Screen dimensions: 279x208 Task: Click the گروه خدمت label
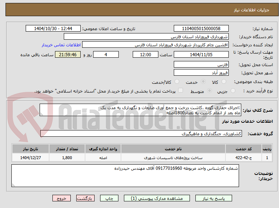click(x=260, y=134)
